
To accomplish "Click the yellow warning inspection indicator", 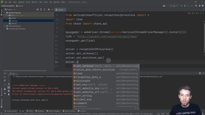I will [190, 13].
